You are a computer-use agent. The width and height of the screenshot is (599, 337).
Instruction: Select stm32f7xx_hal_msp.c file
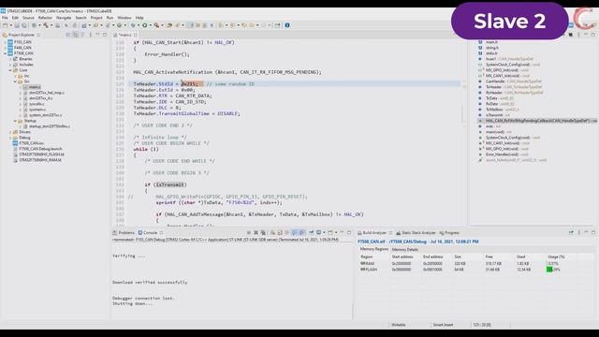(47, 93)
